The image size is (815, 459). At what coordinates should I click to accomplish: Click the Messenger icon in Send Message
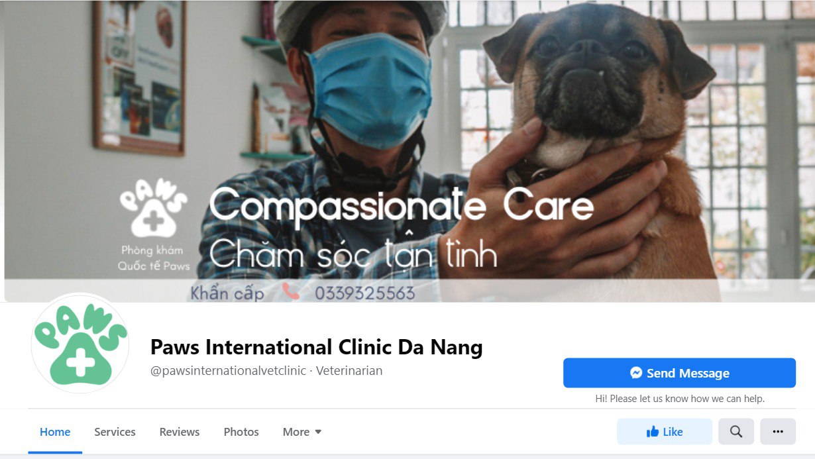click(x=636, y=373)
